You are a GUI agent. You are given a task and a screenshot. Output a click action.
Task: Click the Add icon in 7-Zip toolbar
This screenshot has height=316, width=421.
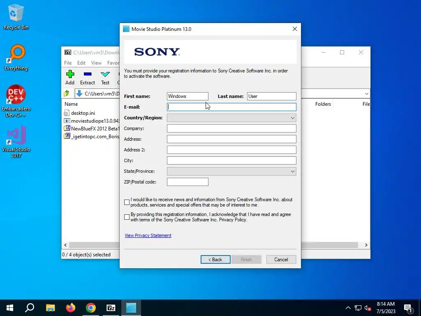[70, 74]
